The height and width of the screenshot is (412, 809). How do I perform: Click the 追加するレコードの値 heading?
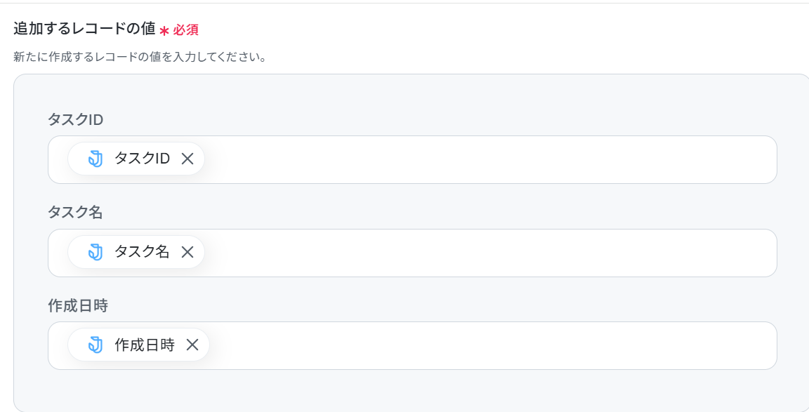click(x=84, y=28)
